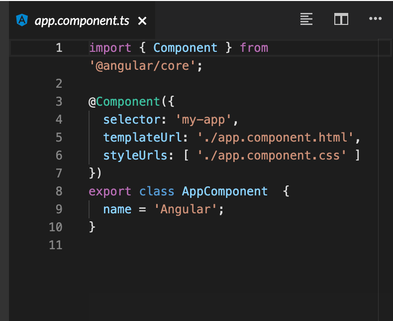Click line number 8 in gutter
The width and height of the screenshot is (393, 321).
click(59, 191)
